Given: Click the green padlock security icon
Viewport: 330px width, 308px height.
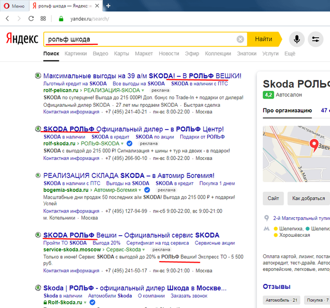Looking at the screenshot, I should click(x=61, y=19).
